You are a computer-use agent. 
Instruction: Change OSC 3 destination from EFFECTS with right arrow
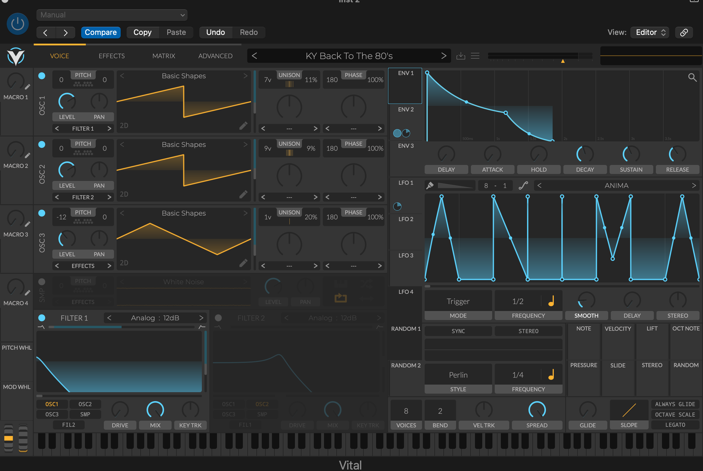click(x=109, y=266)
